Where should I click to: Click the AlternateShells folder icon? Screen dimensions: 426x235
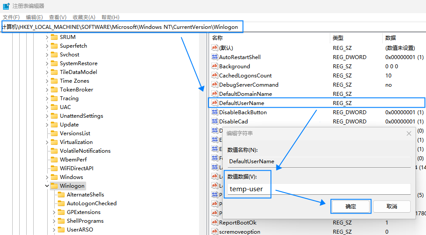[61, 195]
